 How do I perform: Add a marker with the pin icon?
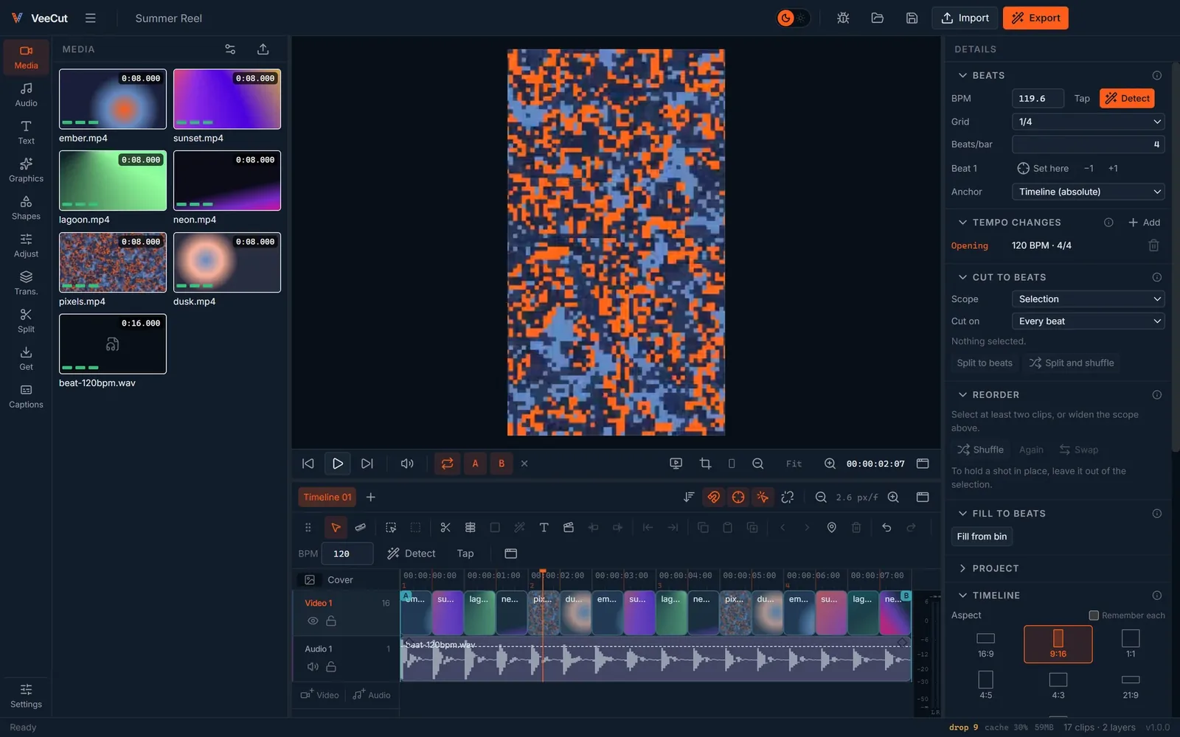[831, 528]
